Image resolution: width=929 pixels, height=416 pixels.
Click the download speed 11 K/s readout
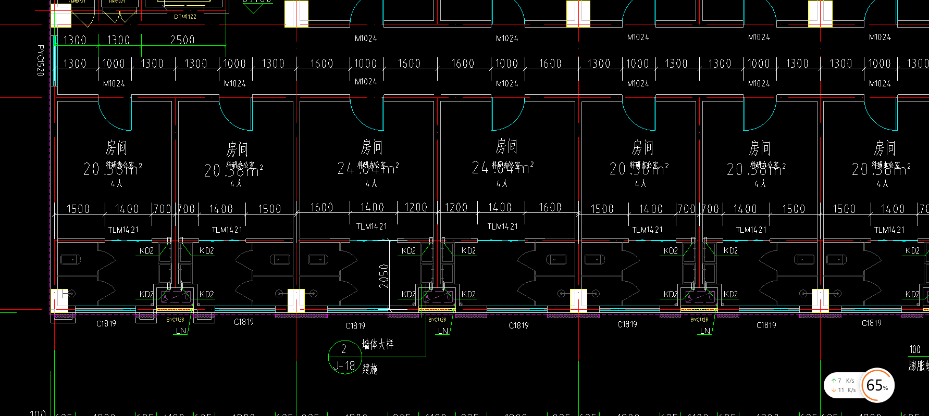(x=843, y=390)
